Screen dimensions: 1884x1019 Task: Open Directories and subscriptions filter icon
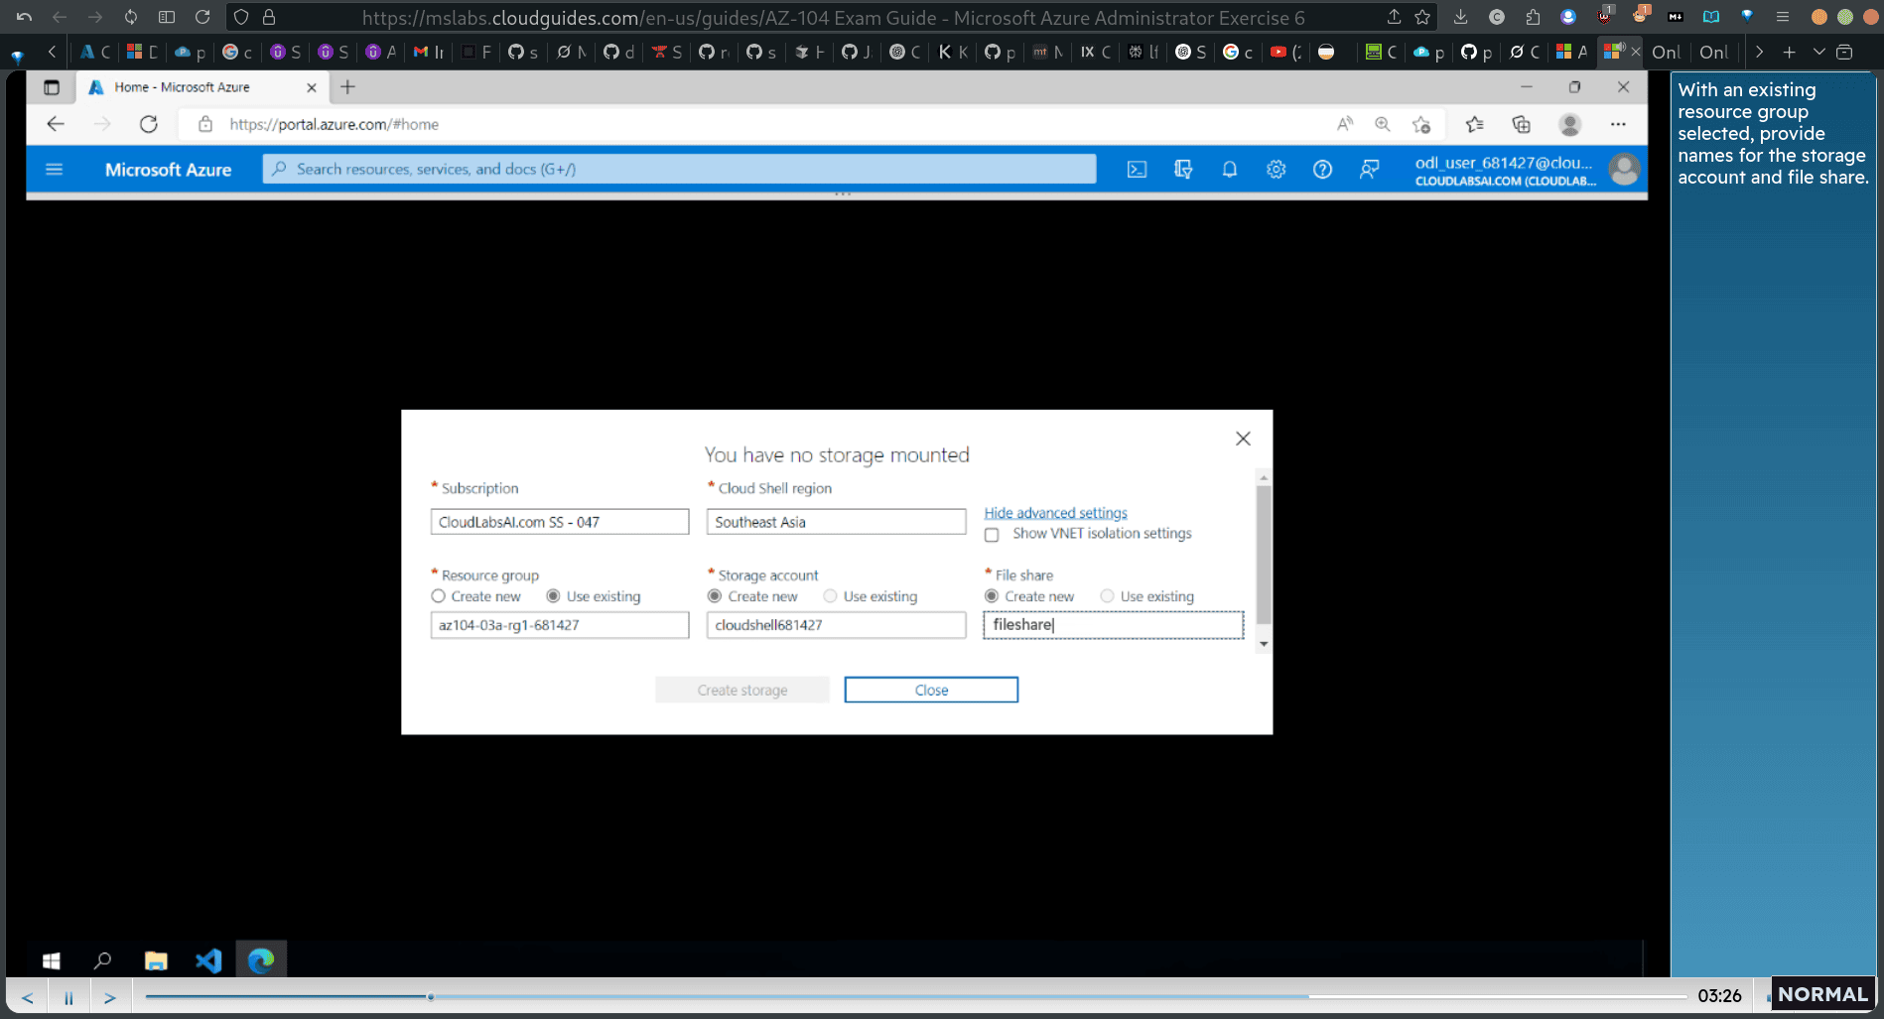point(1183,170)
